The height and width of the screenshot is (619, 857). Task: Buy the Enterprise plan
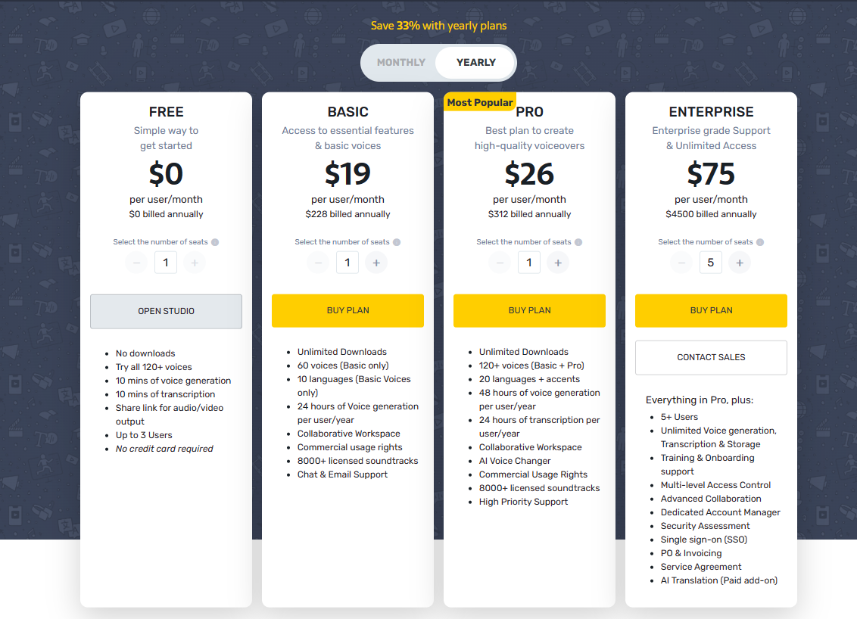pyautogui.click(x=711, y=310)
